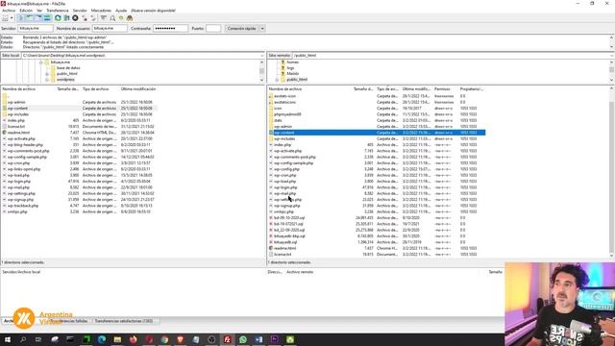The height and width of the screenshot is (346, 615).
Task: Open the Transferencia menu
Action: [x=58, y=11]
